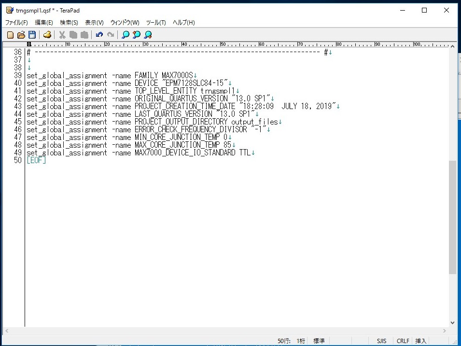Click the Find next magnifier icon

(148, 35)
